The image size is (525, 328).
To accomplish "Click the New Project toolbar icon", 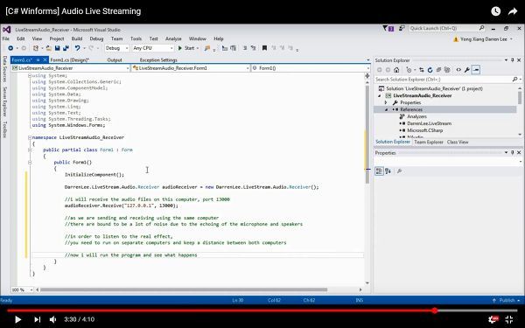I will click(36, 48).
